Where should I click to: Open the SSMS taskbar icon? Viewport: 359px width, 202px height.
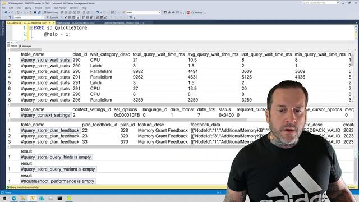pos(33,198)
